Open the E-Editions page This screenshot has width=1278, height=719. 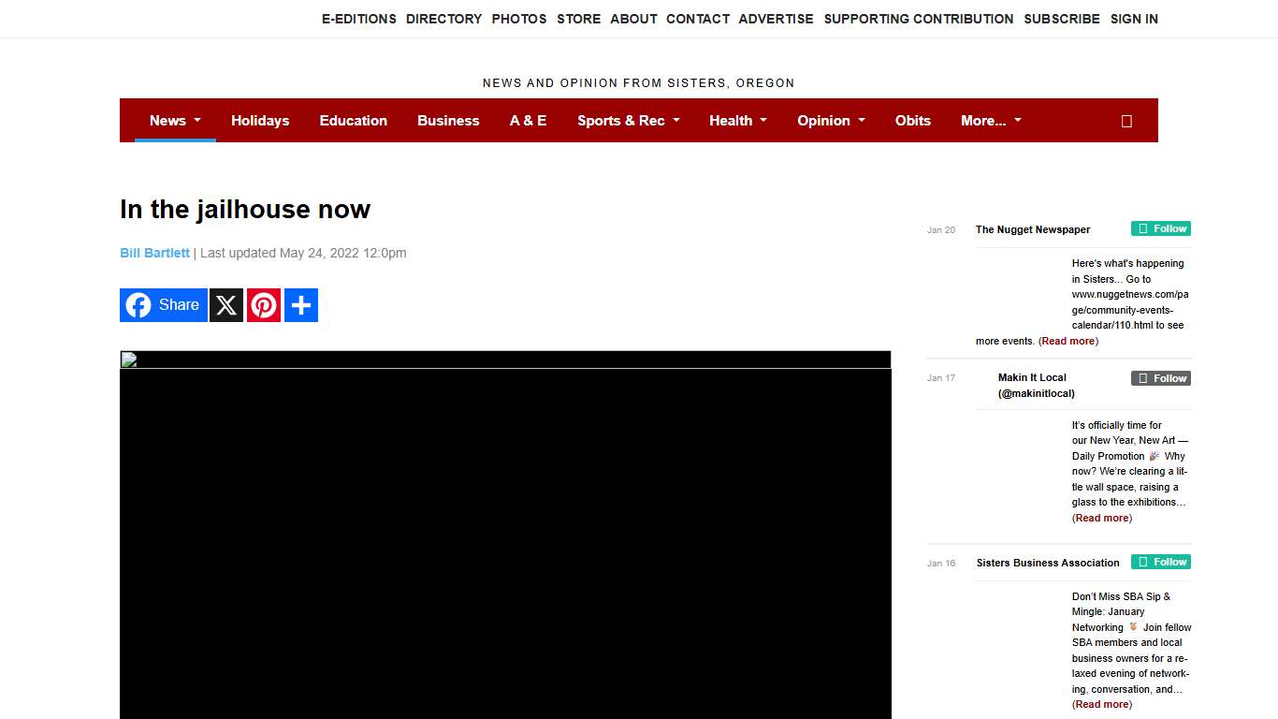click(358, 19)
